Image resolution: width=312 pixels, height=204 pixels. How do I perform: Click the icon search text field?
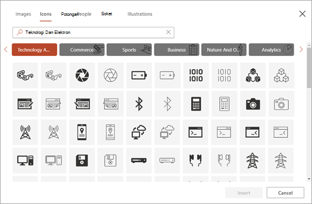[x=93, y=32]
